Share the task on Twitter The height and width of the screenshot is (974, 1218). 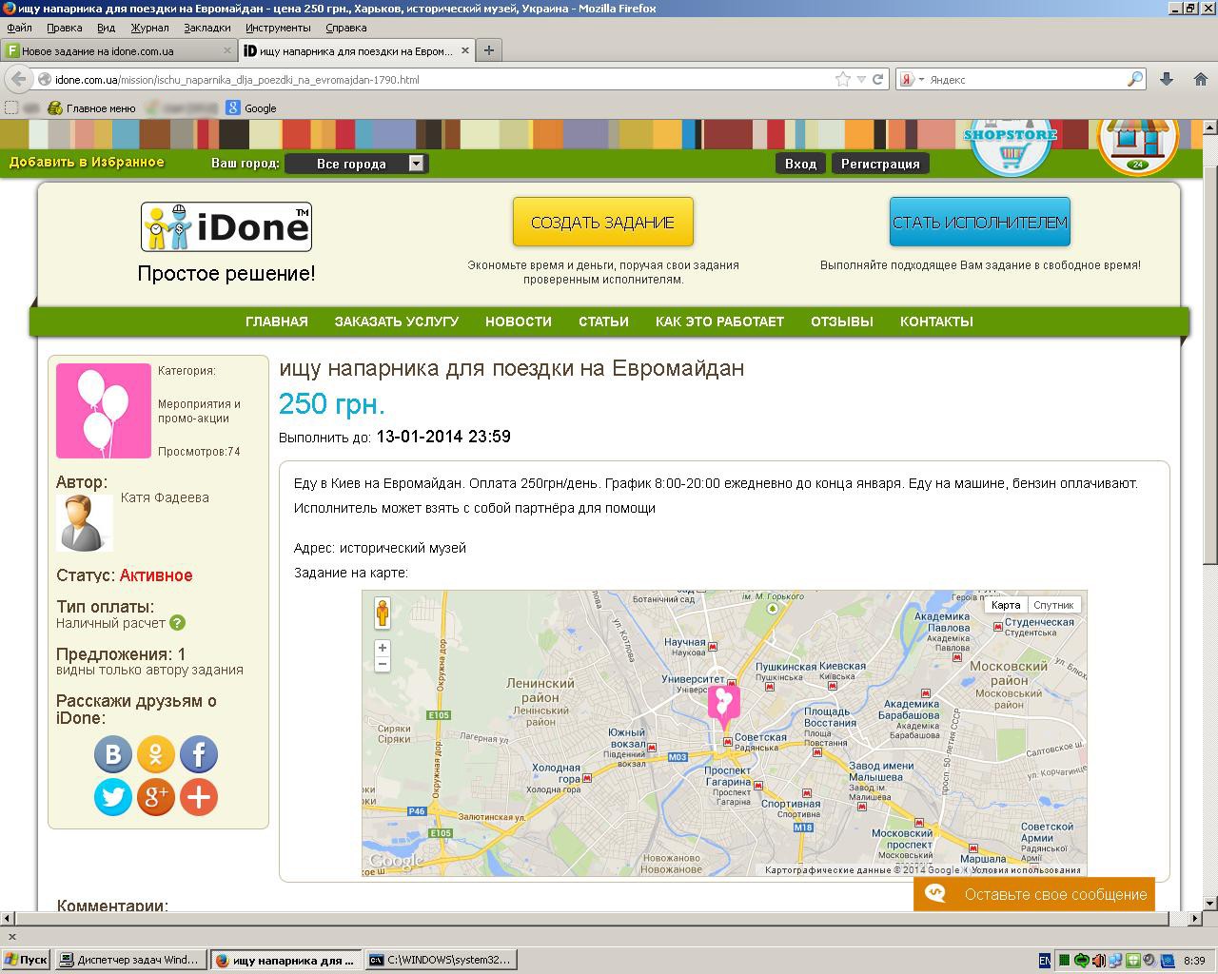click(x=112, y=797)
